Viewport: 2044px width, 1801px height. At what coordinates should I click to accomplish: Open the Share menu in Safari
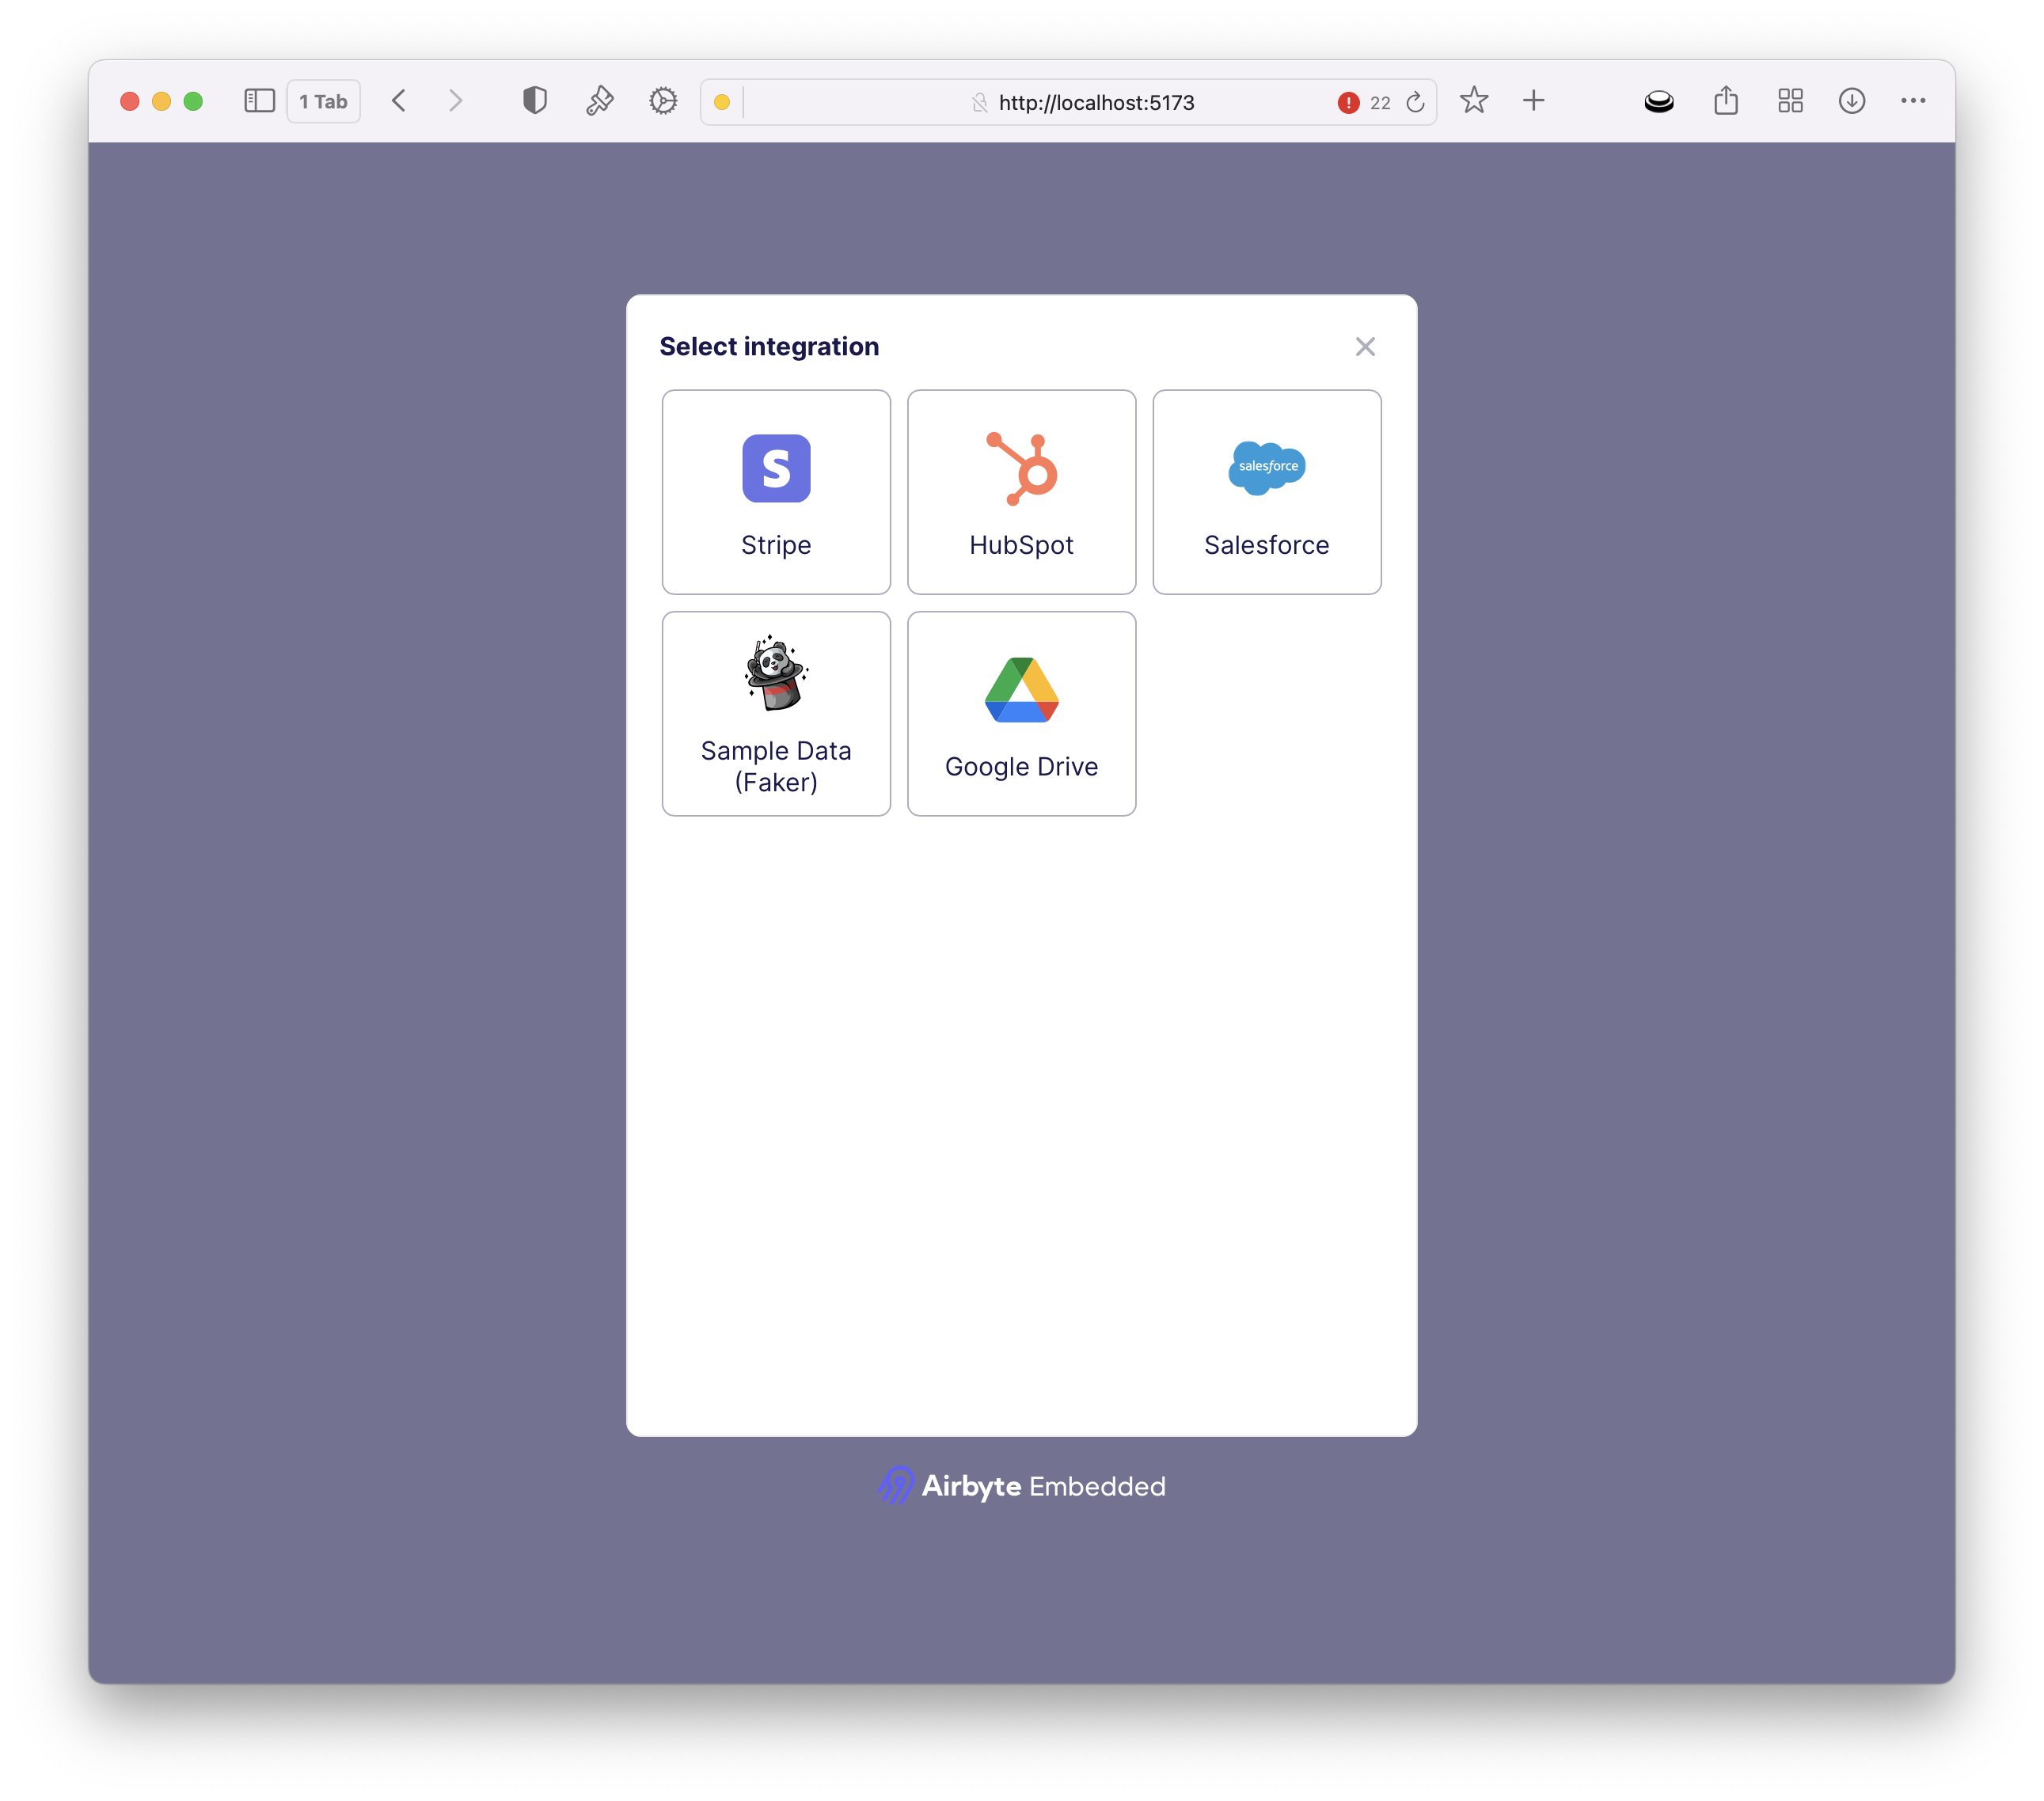(1726, 101)
